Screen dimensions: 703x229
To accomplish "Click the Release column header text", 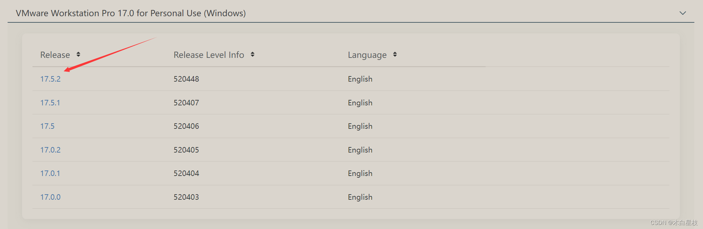I will click(55, 55).
